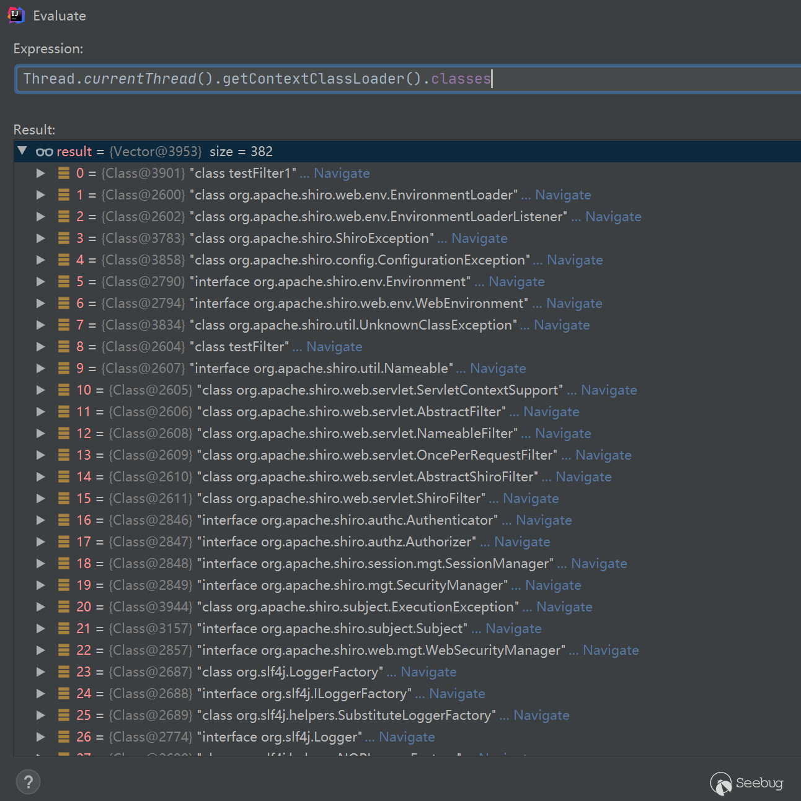Follow Navigate link for WebSecurityManager interface

(x=611, y=650)
